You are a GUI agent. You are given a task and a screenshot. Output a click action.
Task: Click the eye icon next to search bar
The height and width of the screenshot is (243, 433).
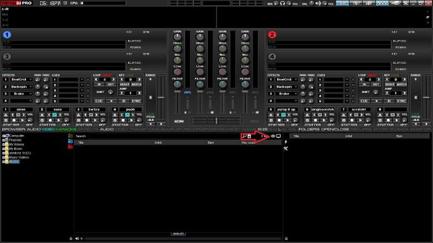click(x=273, y=136)
